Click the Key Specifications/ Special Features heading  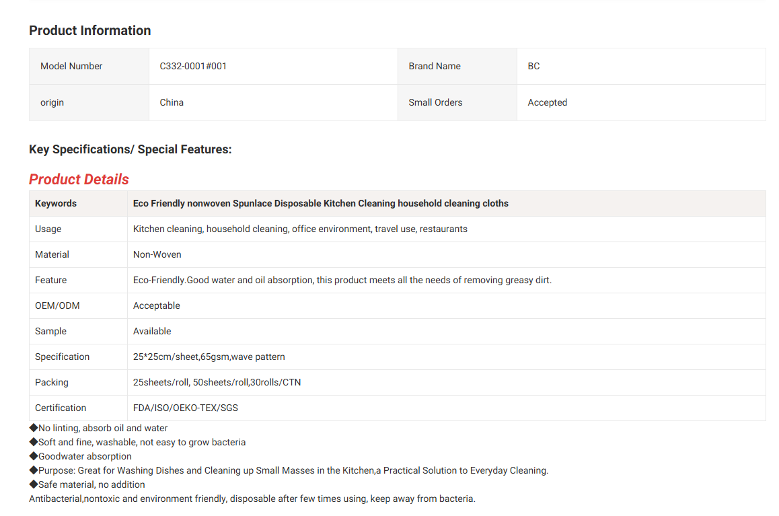point(130,149)
